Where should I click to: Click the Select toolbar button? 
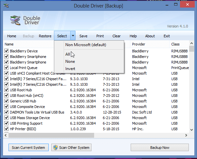(x=62, y=36)
